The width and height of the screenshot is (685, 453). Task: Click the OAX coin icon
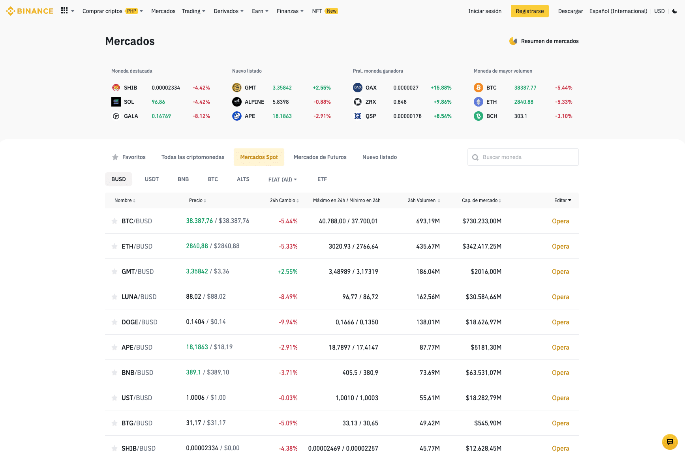point(358,88)
